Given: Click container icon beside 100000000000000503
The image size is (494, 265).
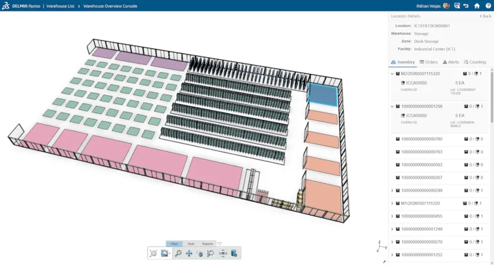Looking at the screenshot, I should point(398,165).
